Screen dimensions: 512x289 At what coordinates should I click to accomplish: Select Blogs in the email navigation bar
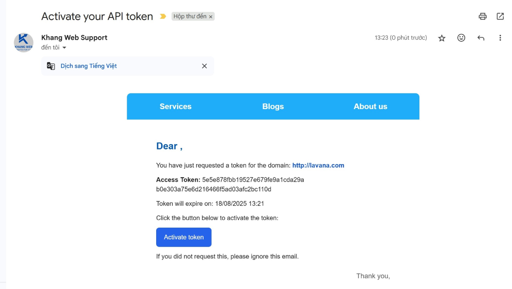click(x=273, y=107)
